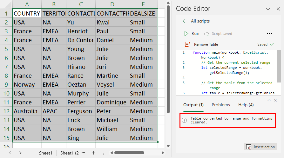Click the vertical scrollbar down arrow
This screenshot has width=284, height=158.
(168, 146)
